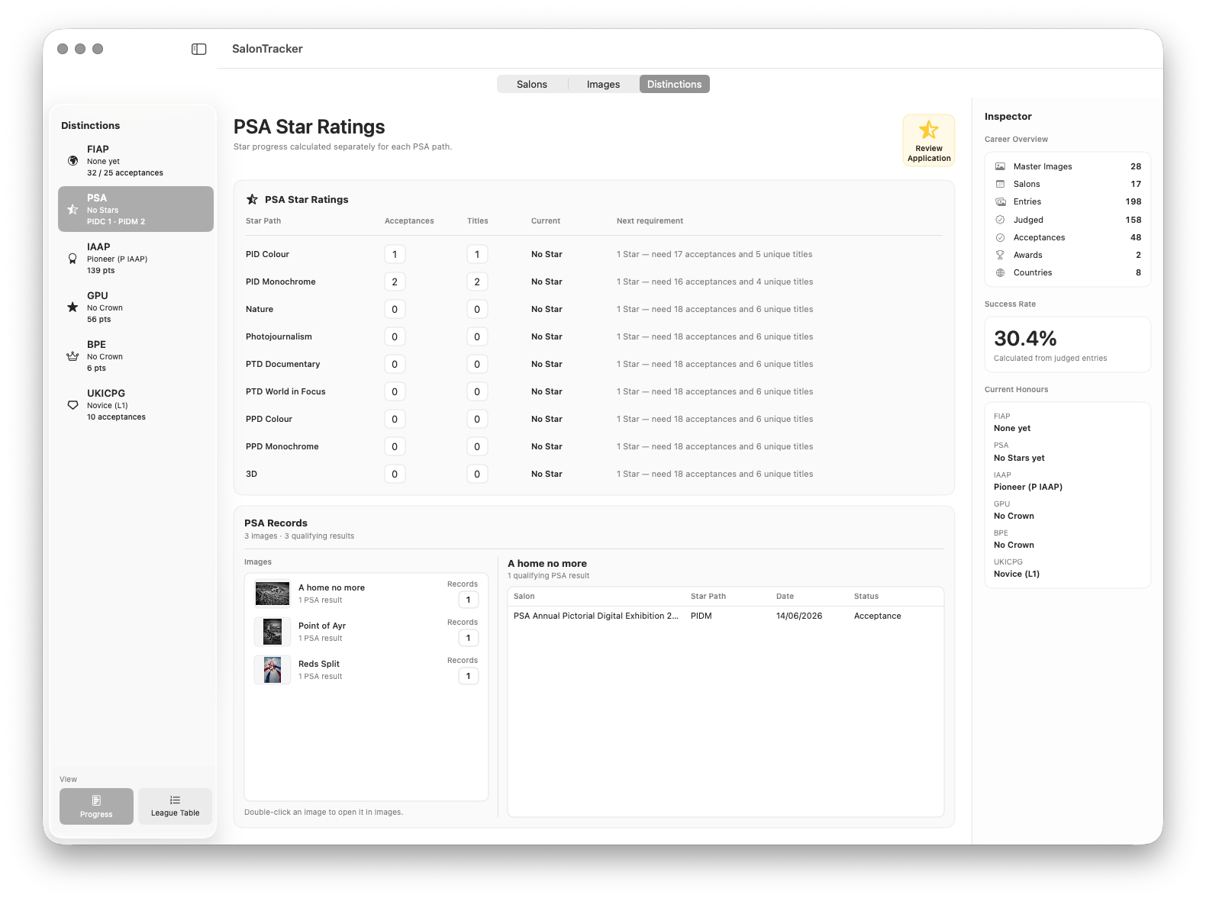
Task: Click the Status column header
Action: [866, 597]
